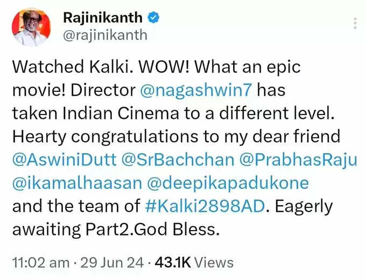Open Rajinikanth's profile picture
This screenshot has width=366, height=280.
[31, 27]
